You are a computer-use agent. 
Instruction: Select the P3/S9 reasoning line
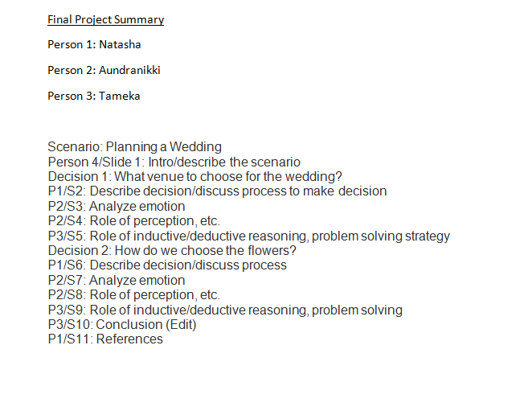(225, 310)
